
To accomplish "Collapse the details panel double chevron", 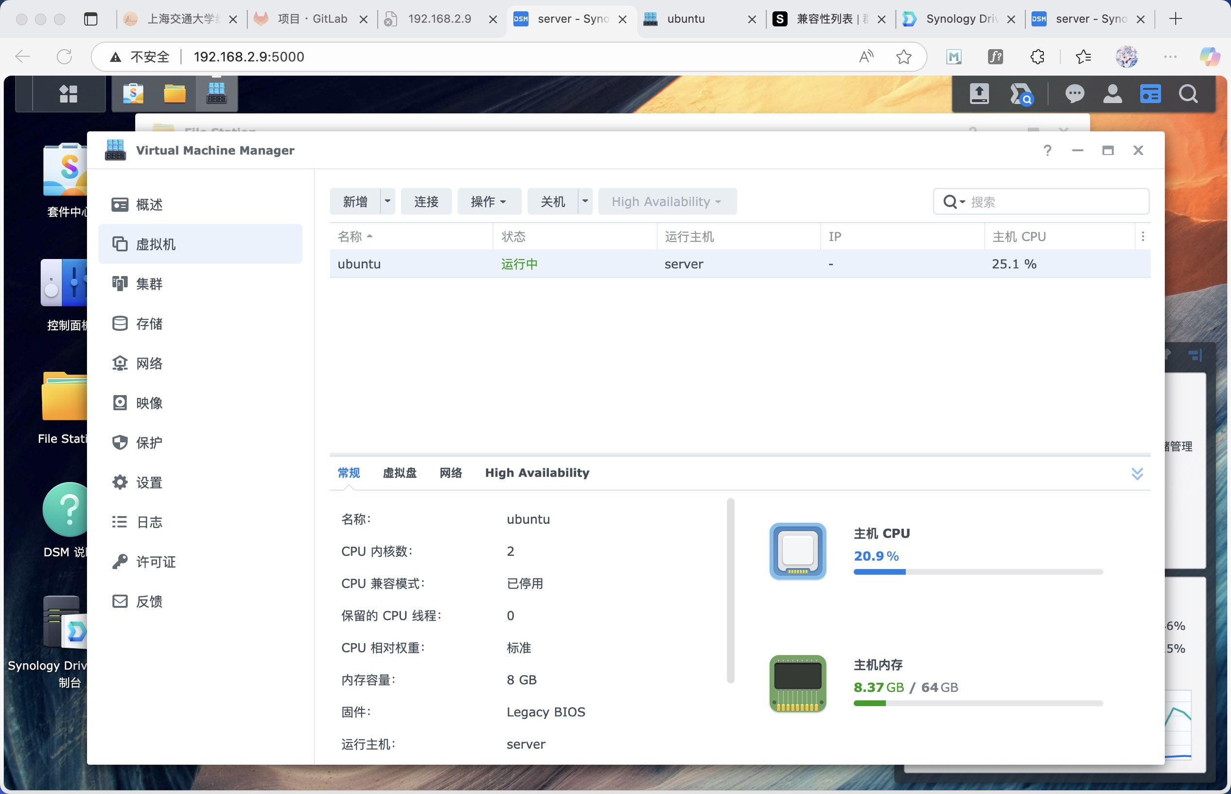I will pos(1137,473).
